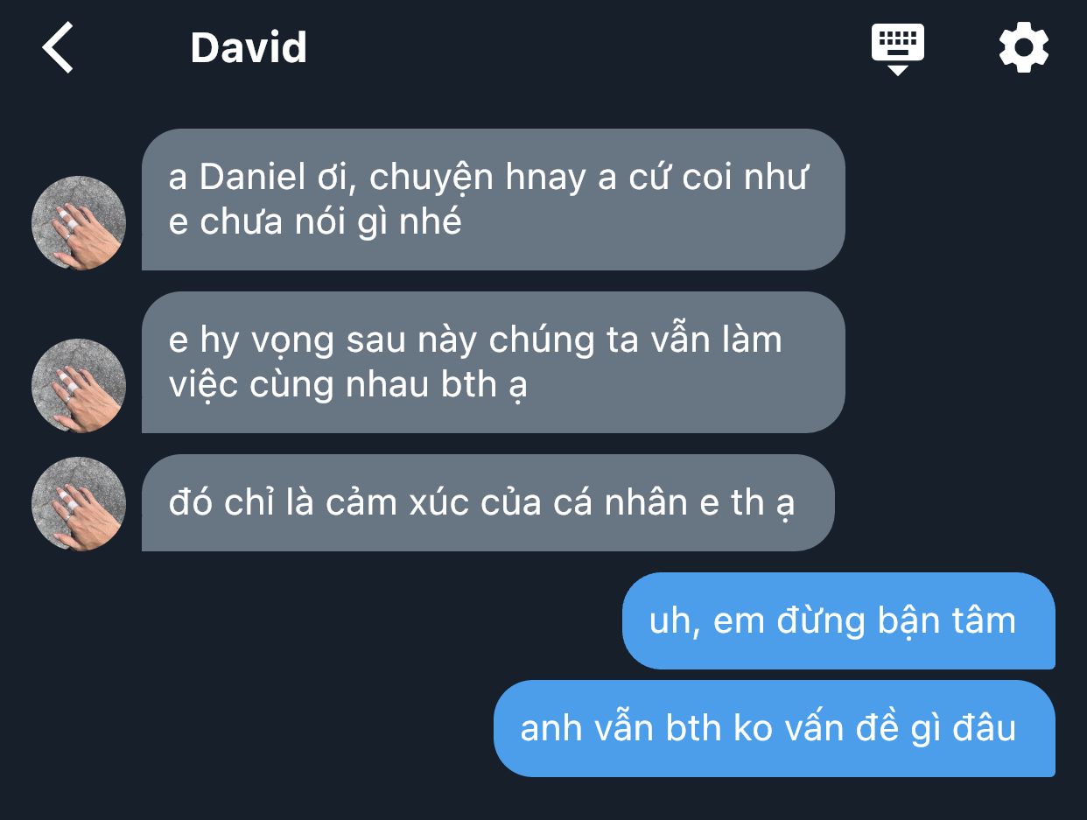Select avatar beside the 'đó chỉ là' message
This screenshot has height=820, width=1087.
(x=79, y=504)
